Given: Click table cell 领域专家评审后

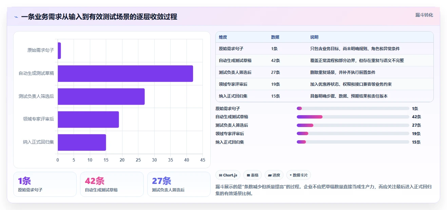Looking at the screenshot, I should coord(233,84).
